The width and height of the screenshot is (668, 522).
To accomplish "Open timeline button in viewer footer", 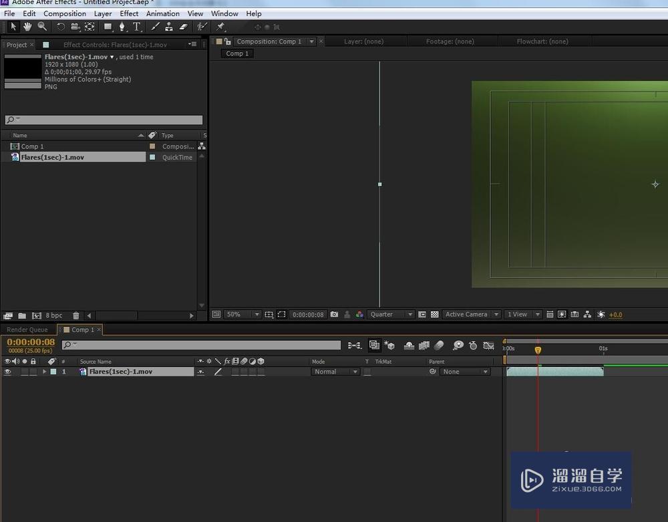I will 574,315.
